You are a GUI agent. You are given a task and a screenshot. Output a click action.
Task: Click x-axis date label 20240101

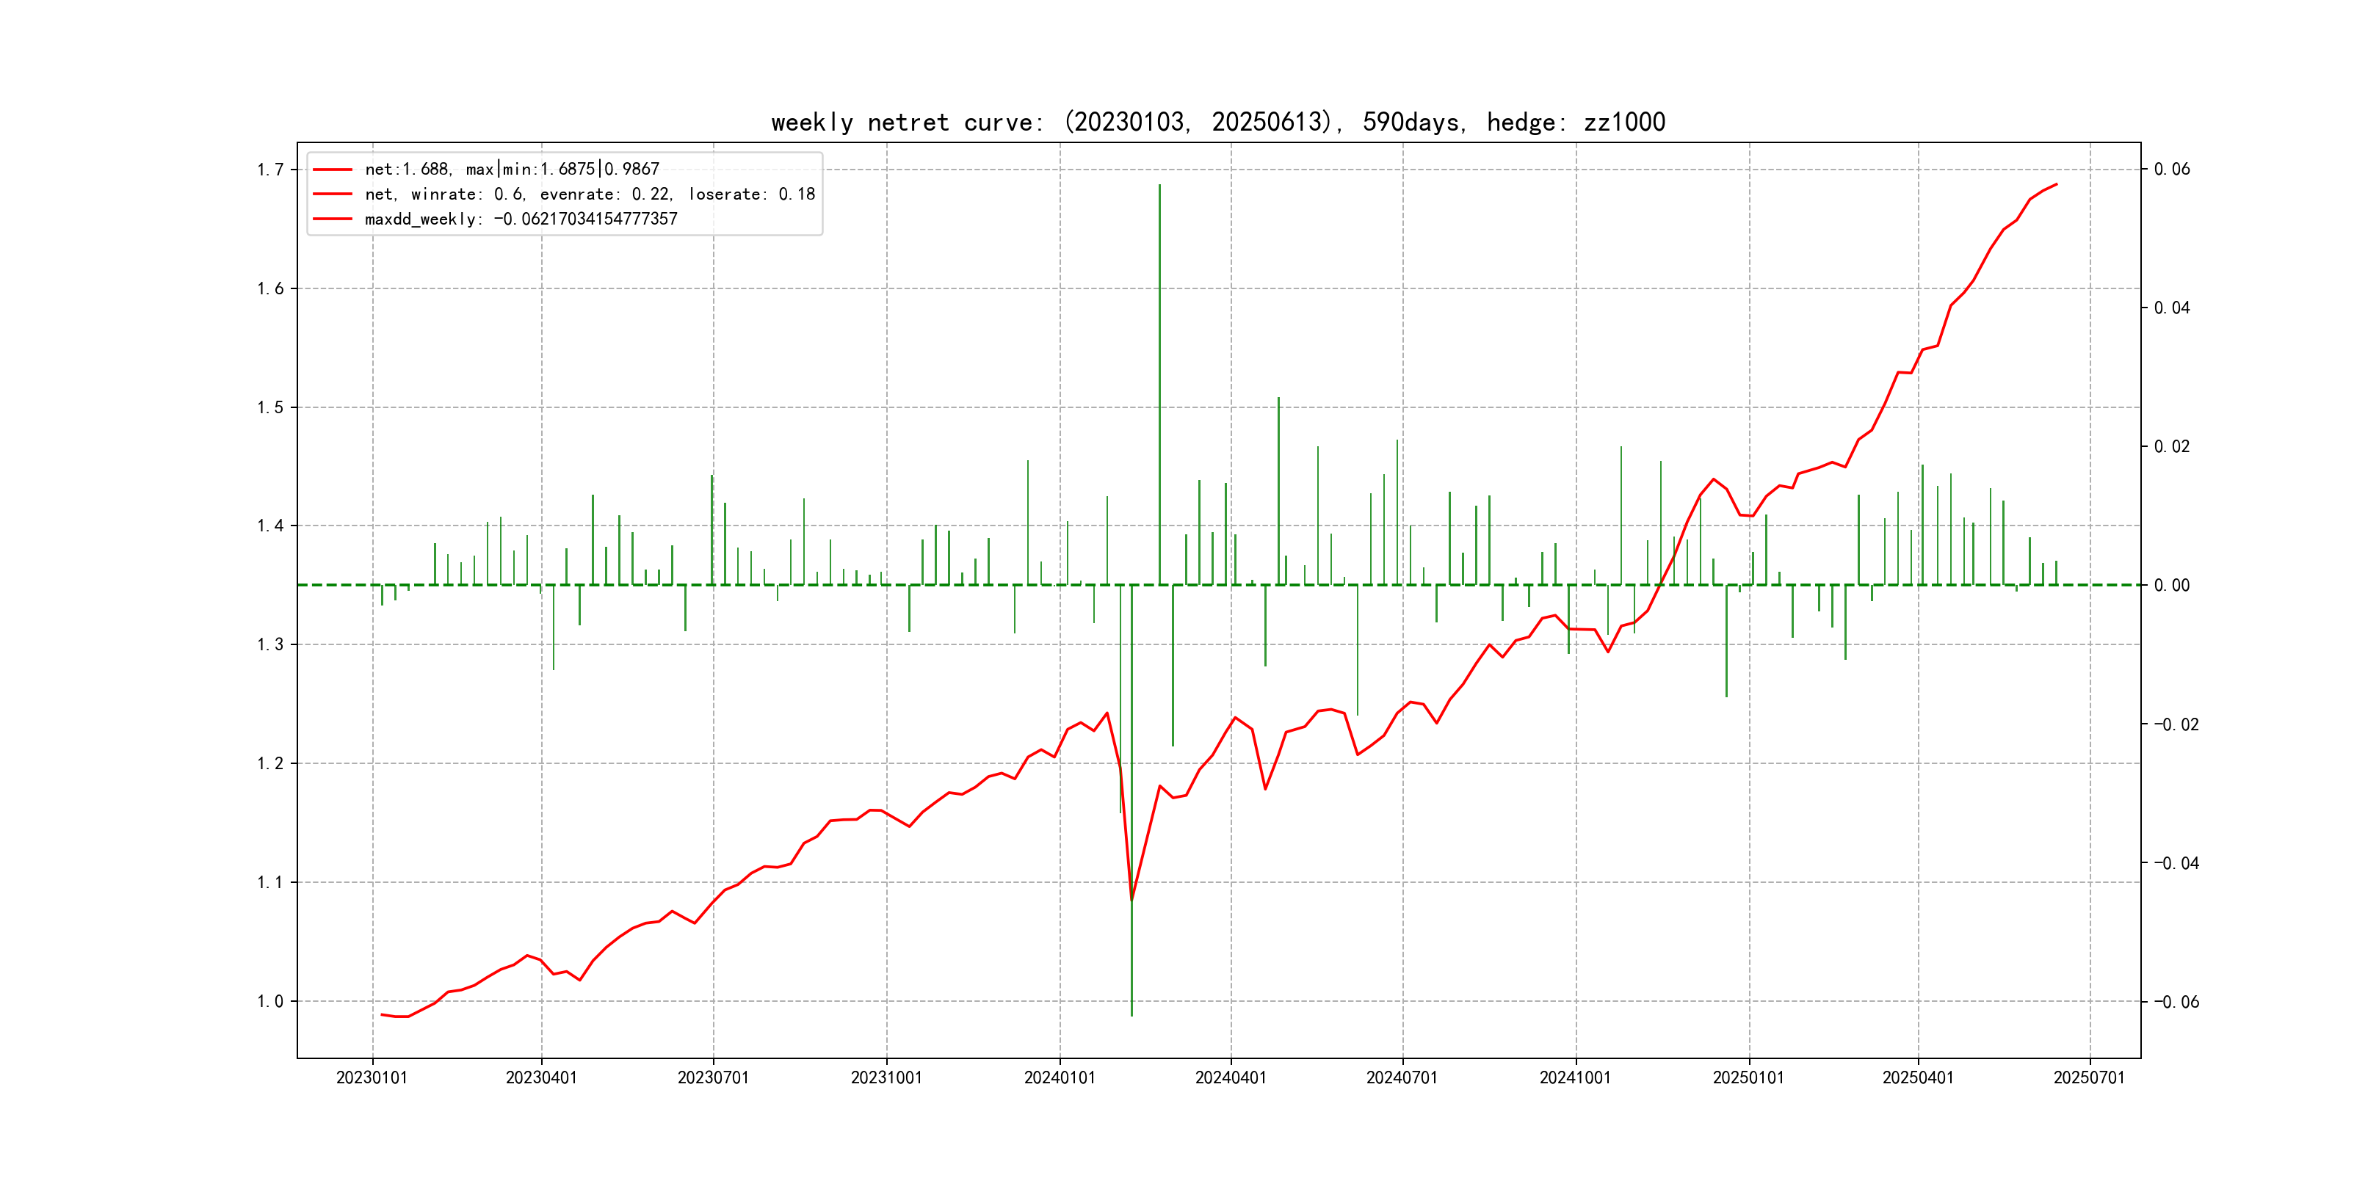click(1060, 1077)
